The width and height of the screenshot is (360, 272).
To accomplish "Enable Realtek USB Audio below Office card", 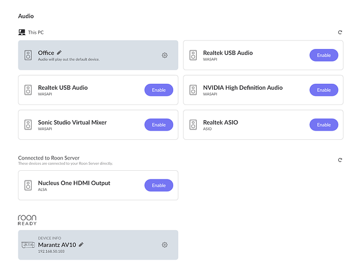I will (x=158, y=90).
